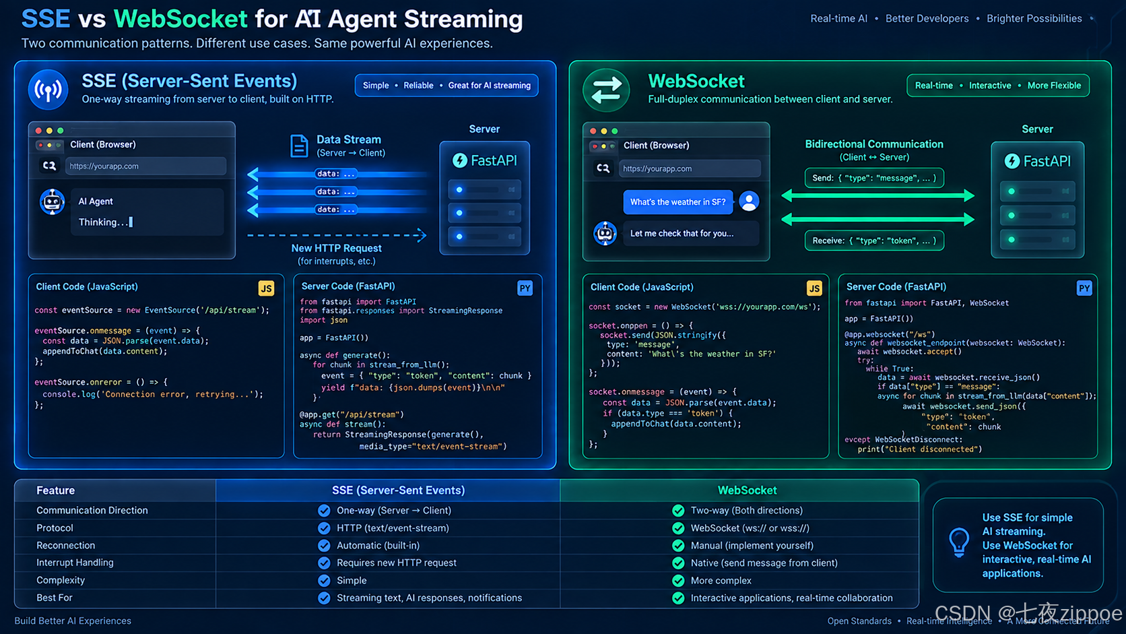Click the SSE broadcast antenna icon
Image resolution: width=1126 pixels, height=634 pixels.
click(x=48, y=89)
